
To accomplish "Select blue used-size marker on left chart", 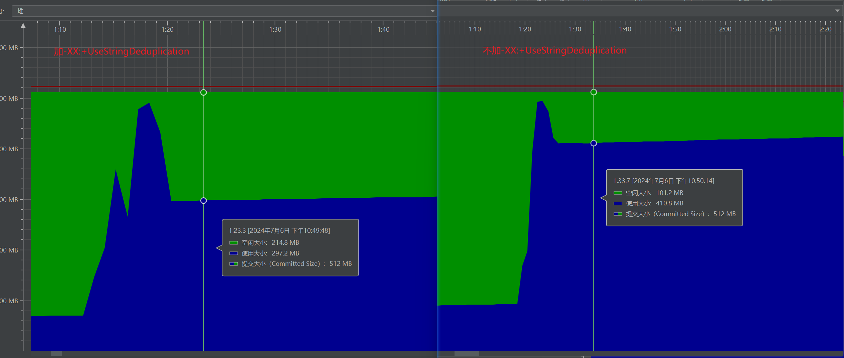I will 203,201.
